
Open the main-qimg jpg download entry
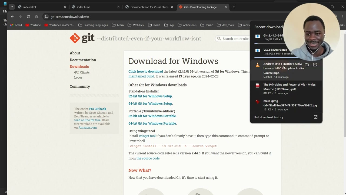286,105
